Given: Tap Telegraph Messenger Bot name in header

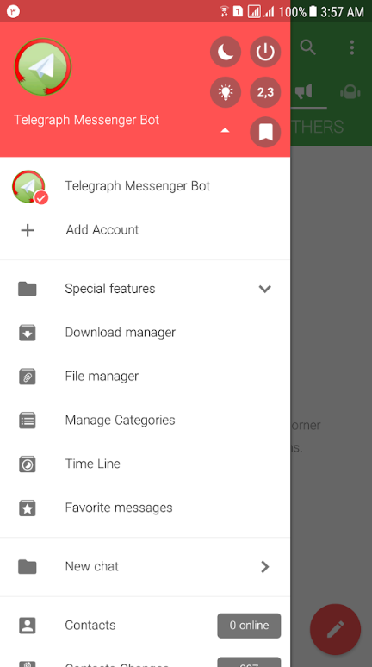Looking at the screenshot, I should click(87, 120).
